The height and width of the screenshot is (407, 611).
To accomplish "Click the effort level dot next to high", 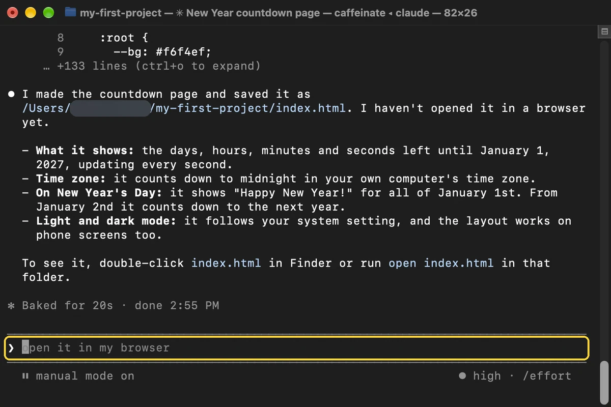I will pos(462,376).
